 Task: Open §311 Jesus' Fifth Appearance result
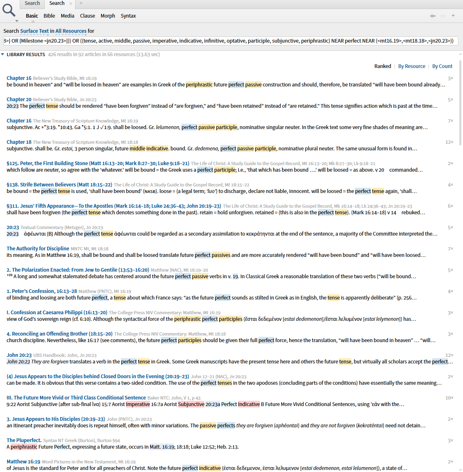[114, 206]
